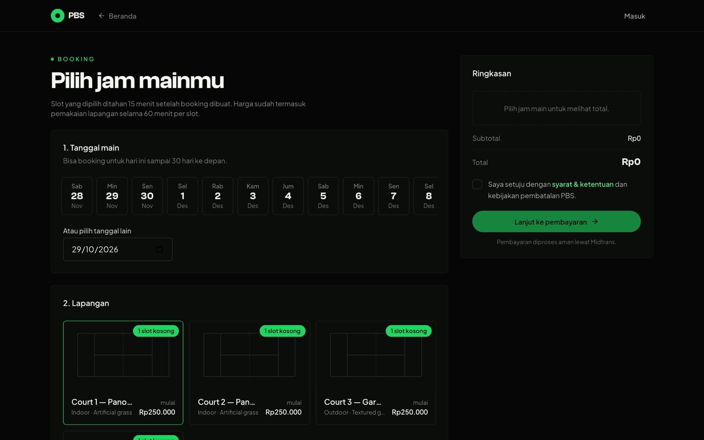Image resolution: width=704 pixels, height=440 pixels.
Task: Pick Kam 3 Des date
Action: tap(253, 196)
